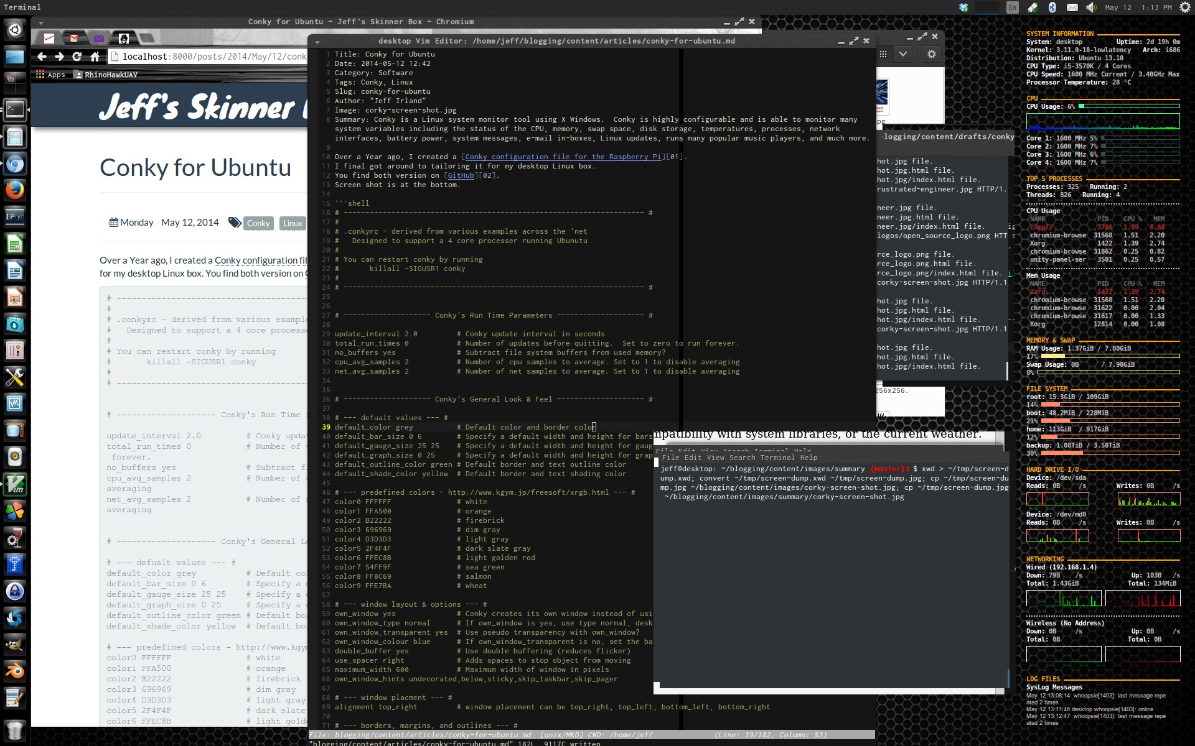This screenshot has height=746, width=1195.
Task: Open the Ubuntu Dash launcher button
Action: click(x=15, y=29)
